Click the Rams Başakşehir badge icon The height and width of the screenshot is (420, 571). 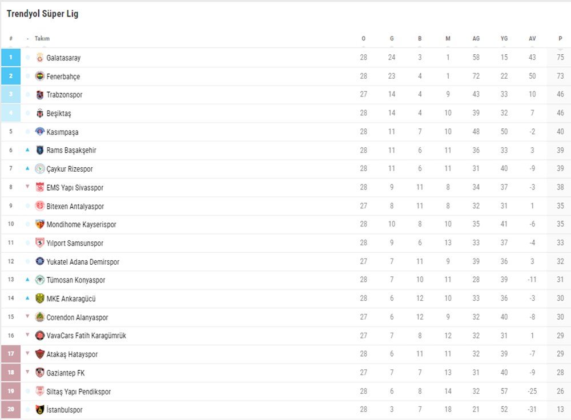click(40, 151)
